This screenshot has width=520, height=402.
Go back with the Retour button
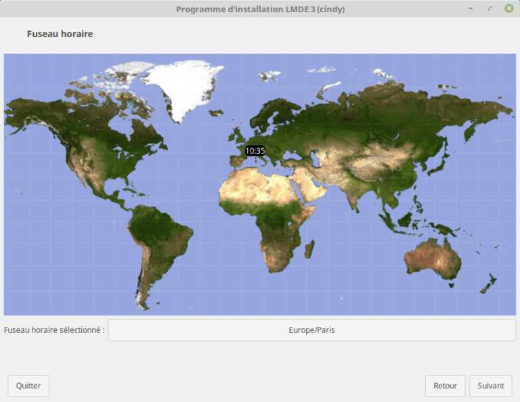[445, 386]
